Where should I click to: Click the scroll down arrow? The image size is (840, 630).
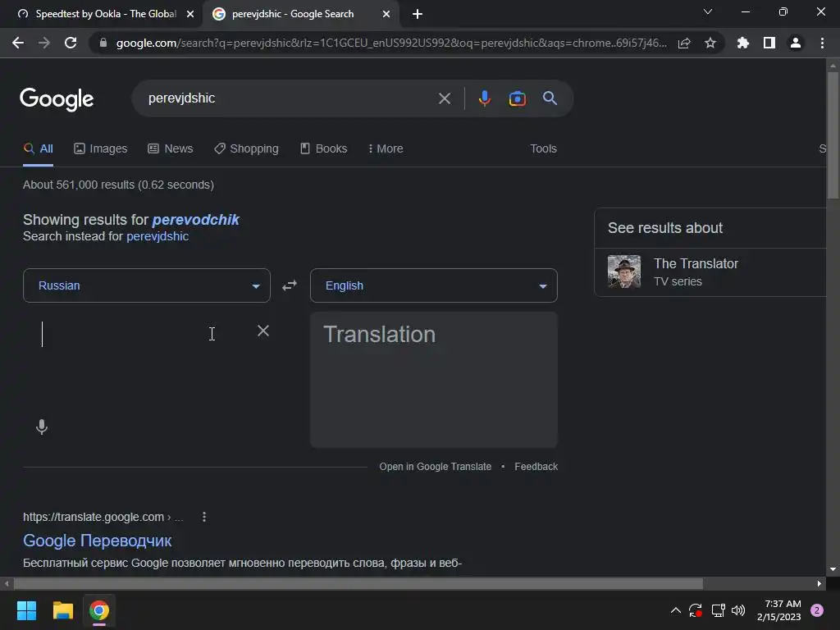(x=833, y=569)
